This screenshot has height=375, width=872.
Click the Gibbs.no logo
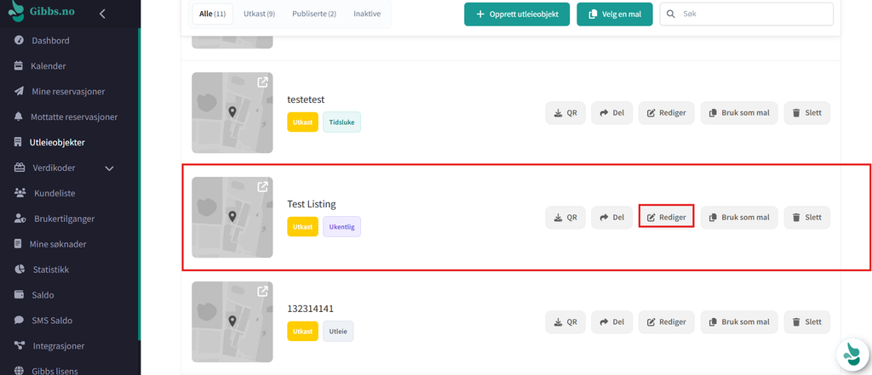pos(43,12)
